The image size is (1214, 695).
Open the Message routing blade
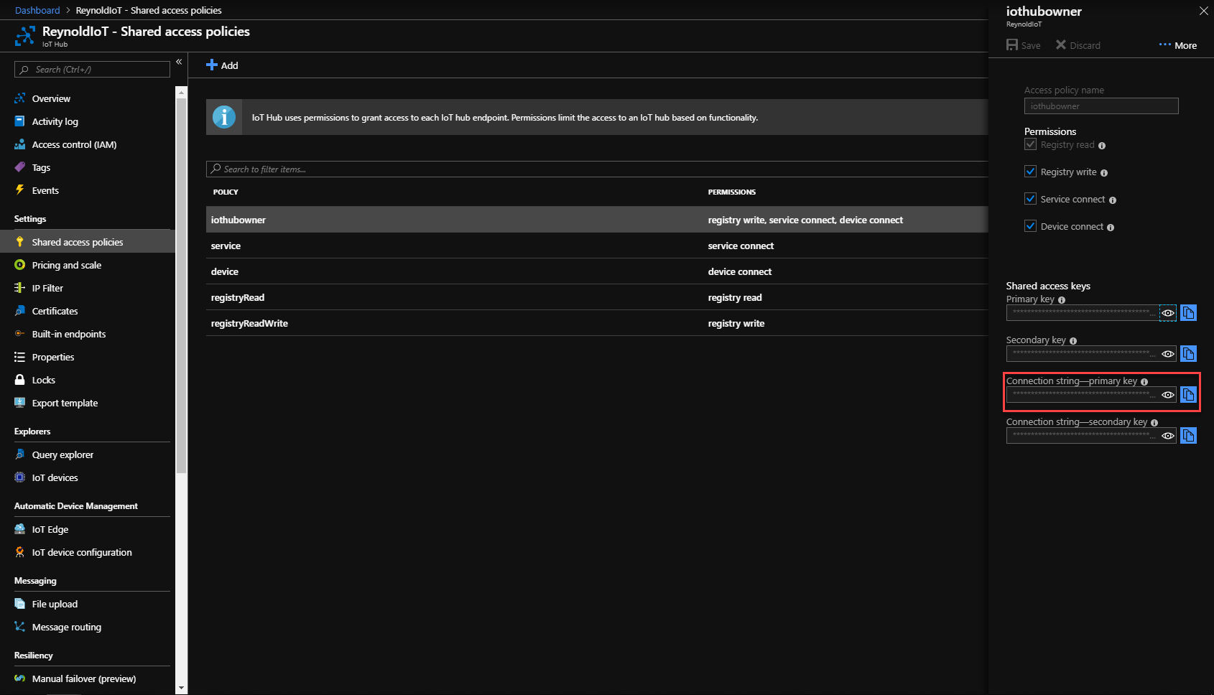pyautogui.click(x=65, y=627)
